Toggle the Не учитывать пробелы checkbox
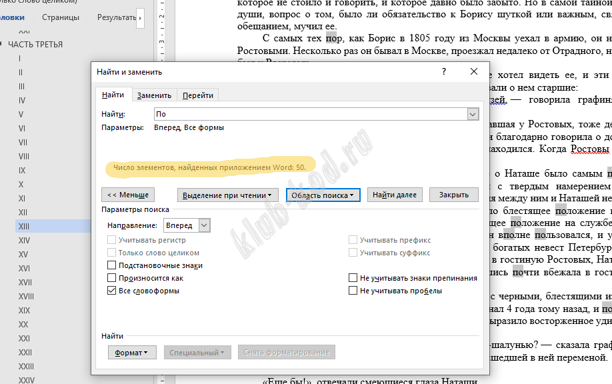The image size is (612, 384). pos(353,291)
